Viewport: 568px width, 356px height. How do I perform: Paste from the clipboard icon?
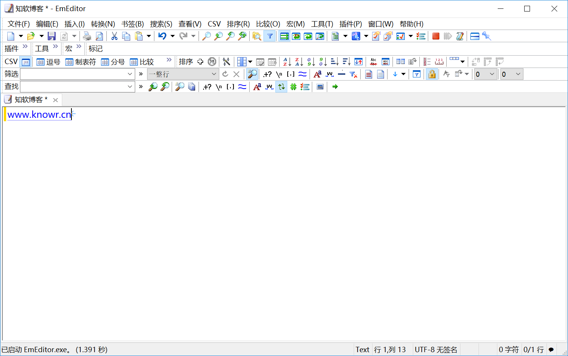pos(139,36)
